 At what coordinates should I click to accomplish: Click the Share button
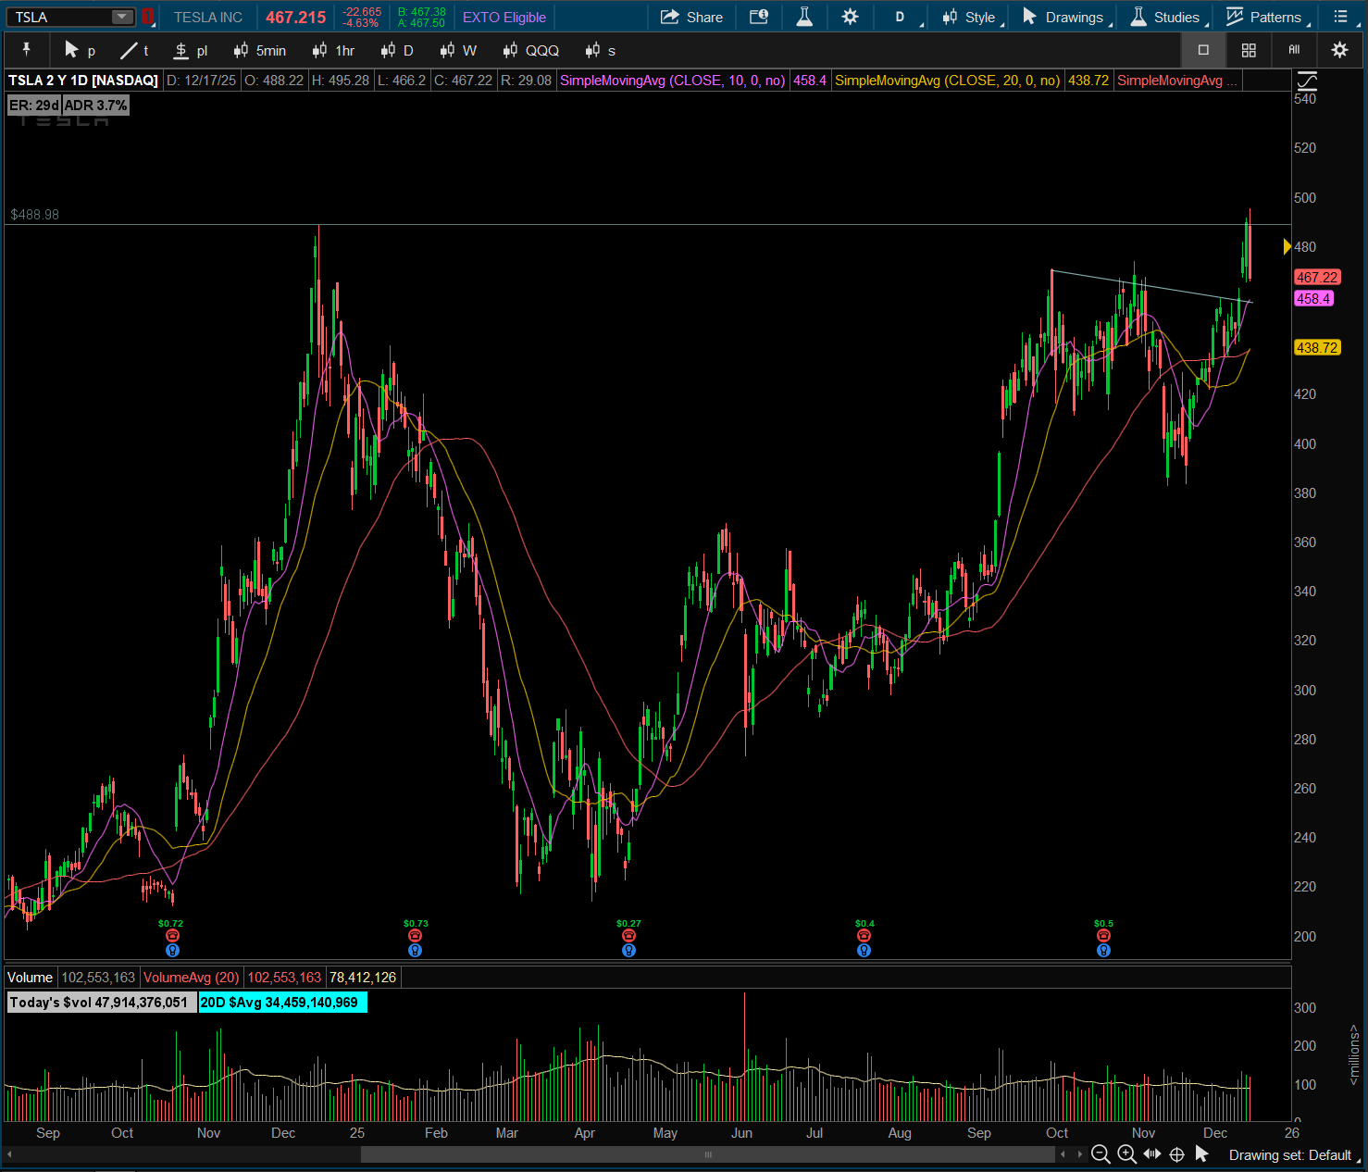[692, 17]
